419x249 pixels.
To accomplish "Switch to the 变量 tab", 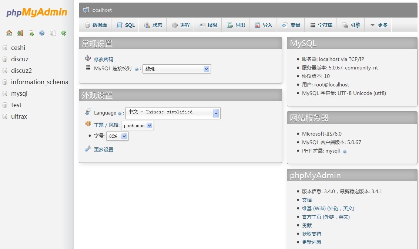I will 291,25.
